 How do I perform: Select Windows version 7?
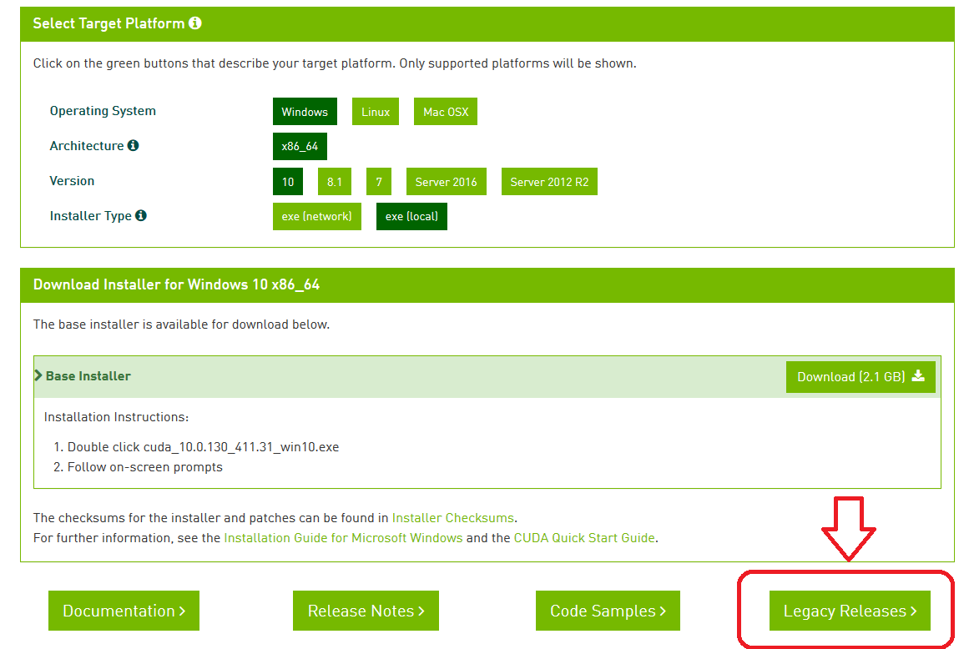379,181
